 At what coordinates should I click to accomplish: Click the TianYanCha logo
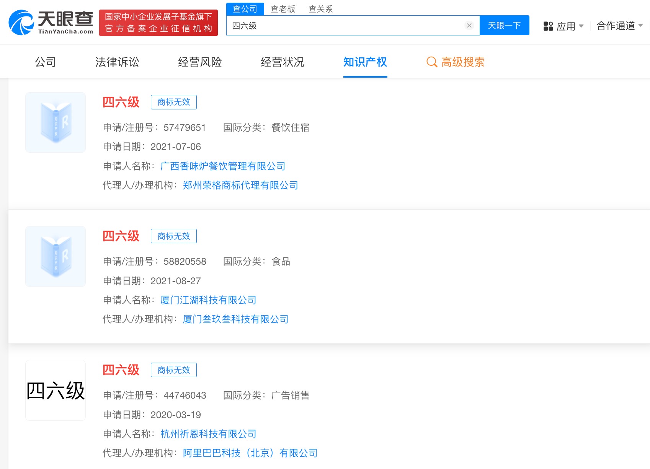51,23
